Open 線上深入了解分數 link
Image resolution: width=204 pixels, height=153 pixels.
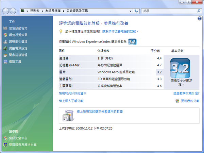coord(71,101)
